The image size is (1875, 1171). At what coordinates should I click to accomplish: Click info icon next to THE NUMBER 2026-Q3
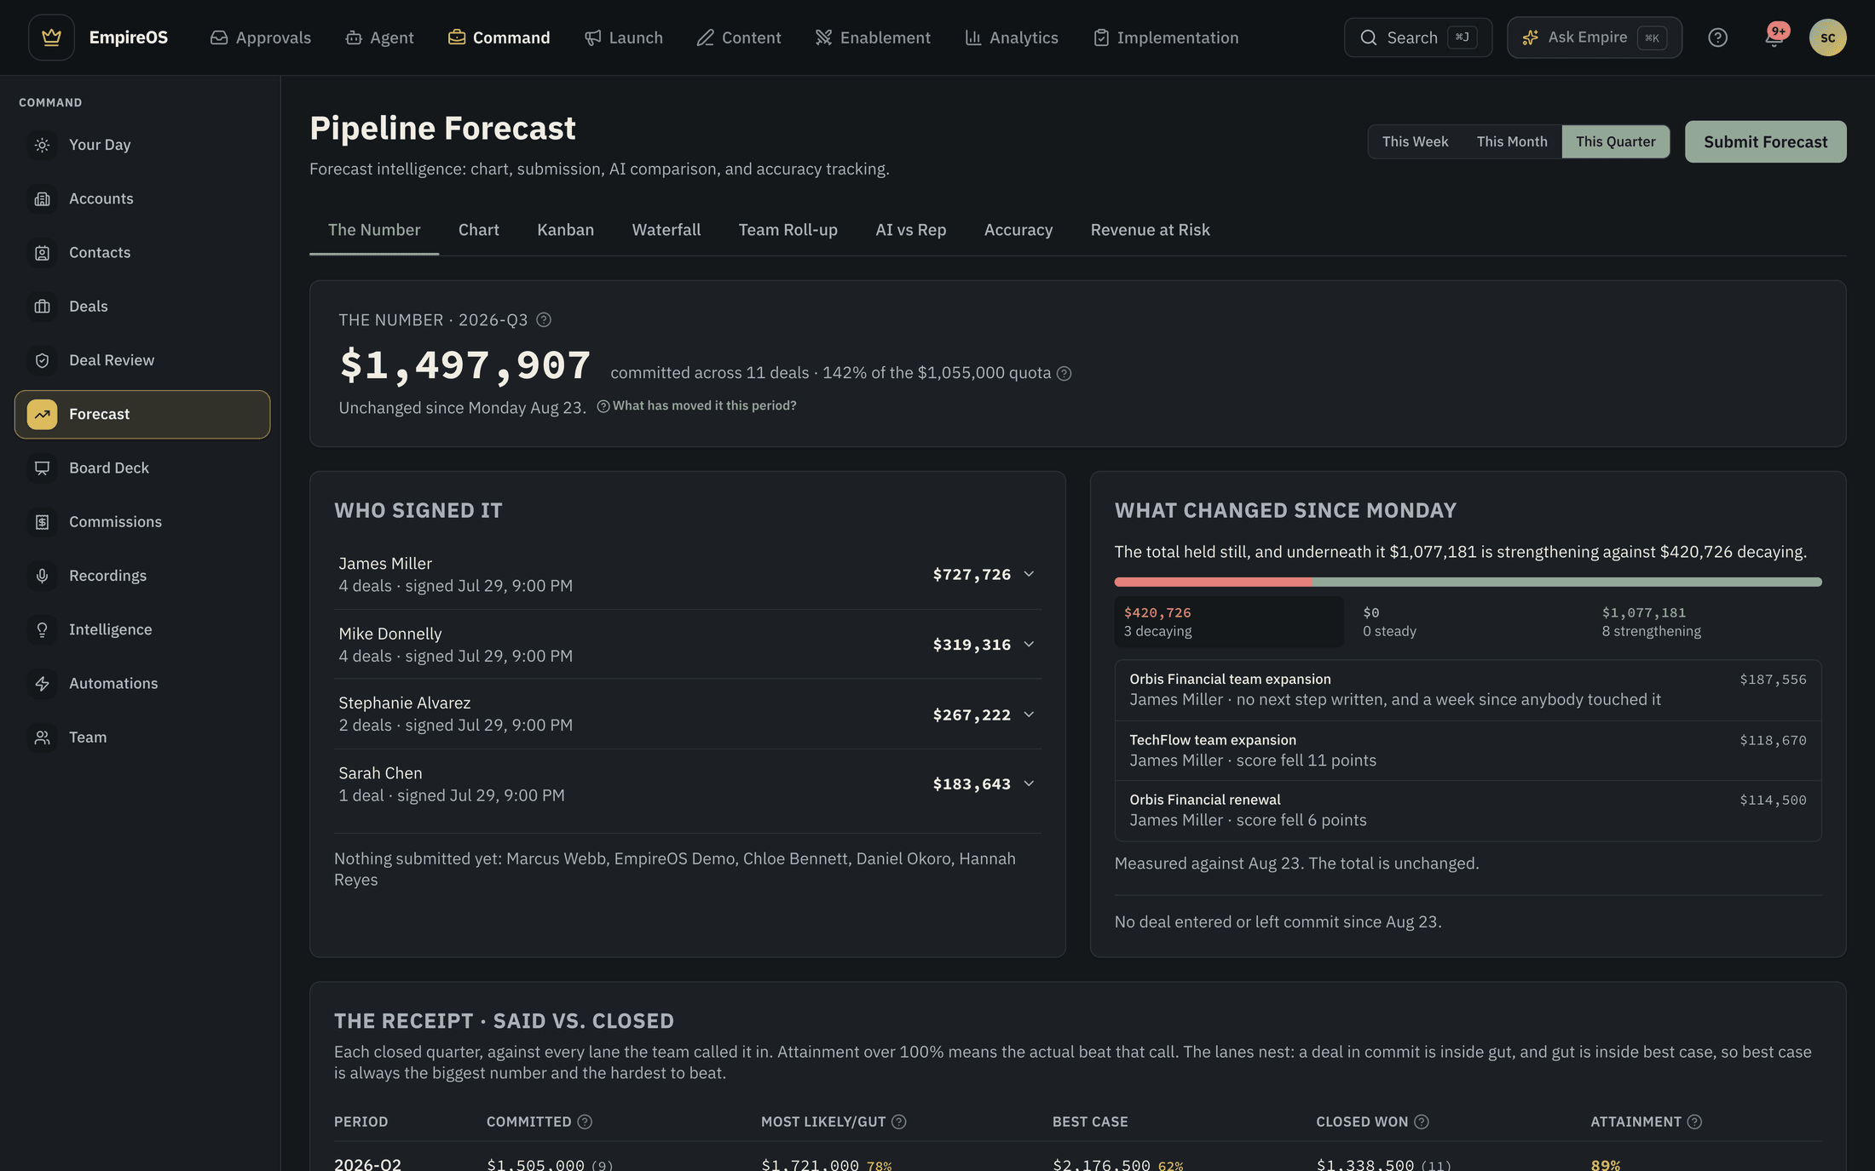tap(544, 320)
